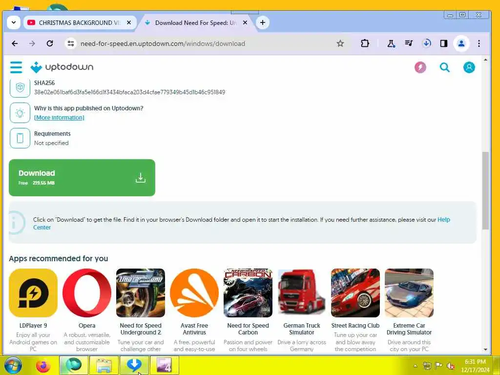Viewport: 500px width, 375px height.
Task: View site information icon in address bar
Action: click(70, 43)
